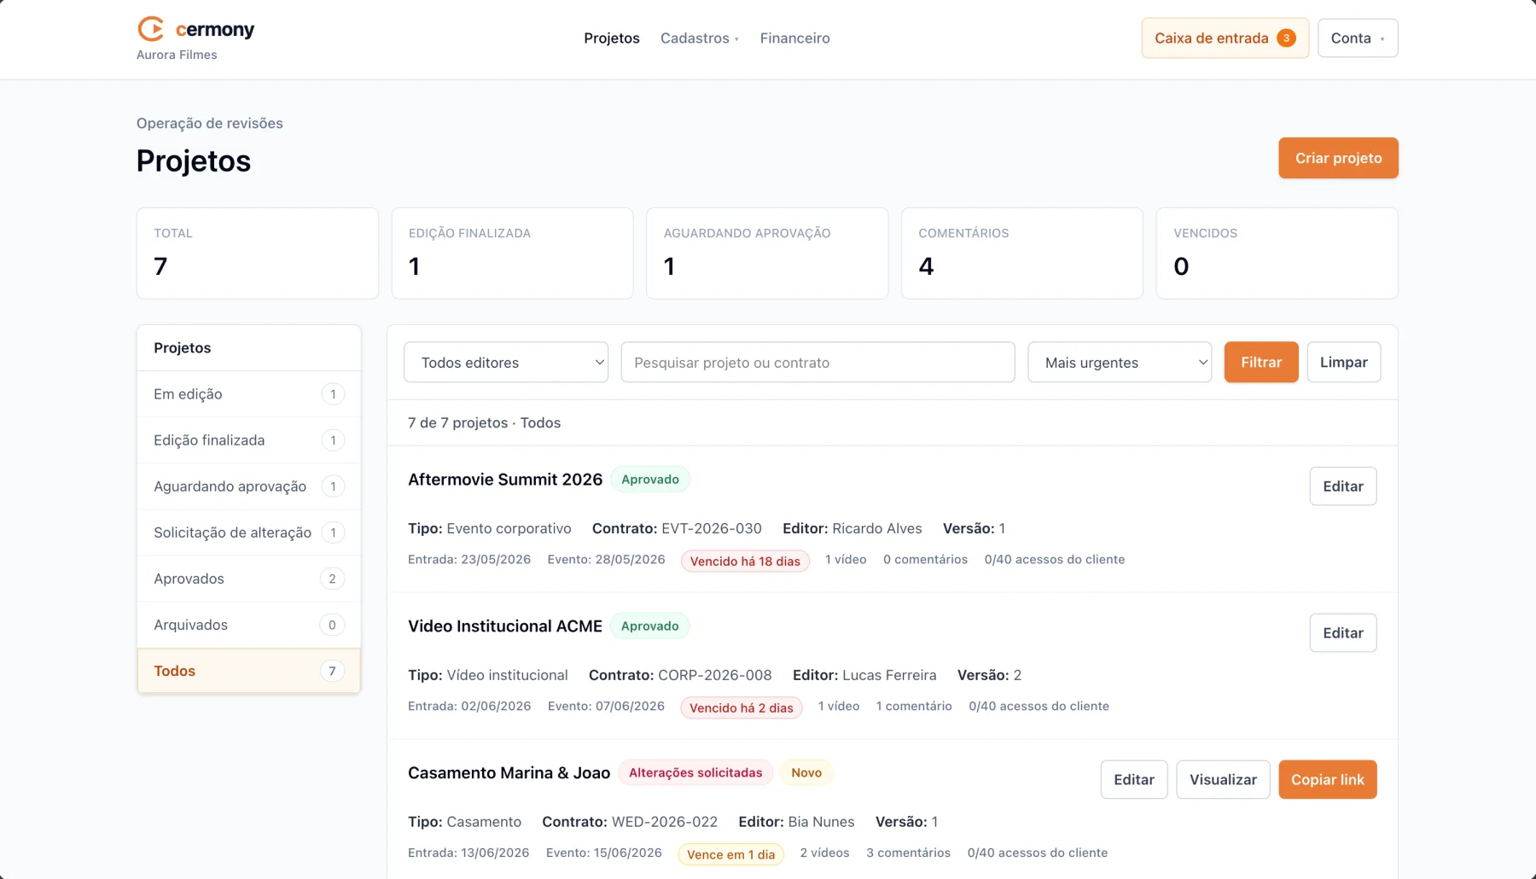Clear filters with the Limpar button

pyautogui.click(x=1343, y=362)
